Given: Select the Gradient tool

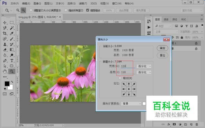Looking at the screenshot, I should [x=12, y=50].
